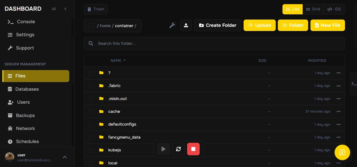Image resolution: width=357 pixels, height=167 pixels.
Task: Collapse the sidebar with the chevron
Action: coord(65,9)
